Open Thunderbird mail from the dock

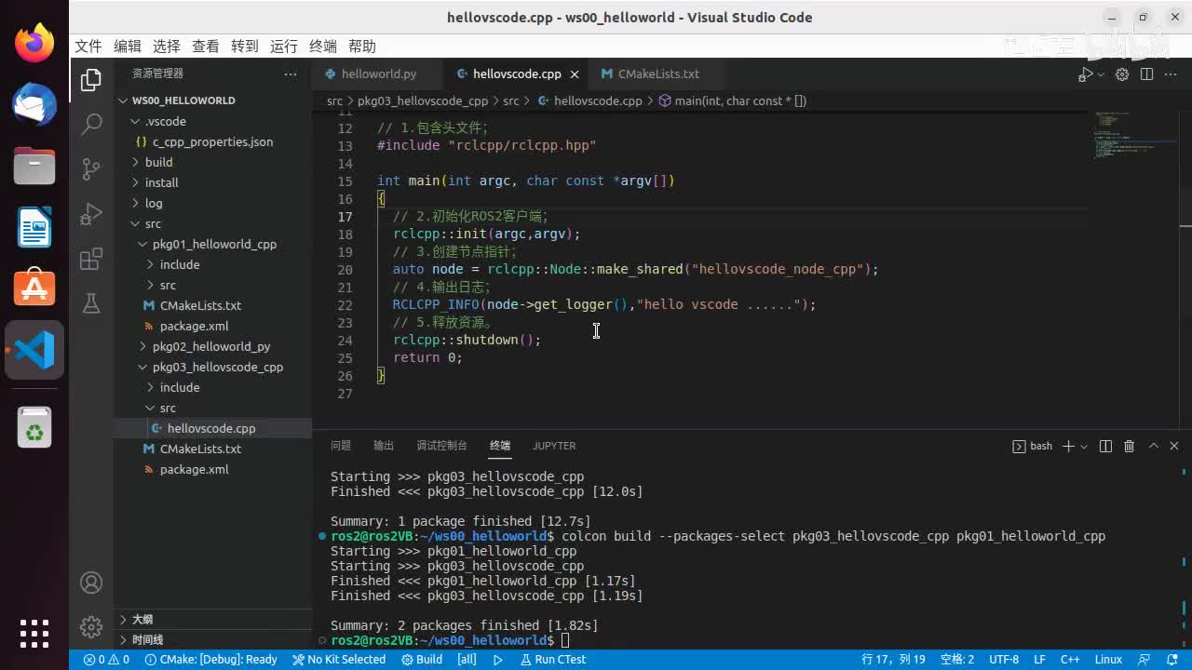[x=34, y=104]
